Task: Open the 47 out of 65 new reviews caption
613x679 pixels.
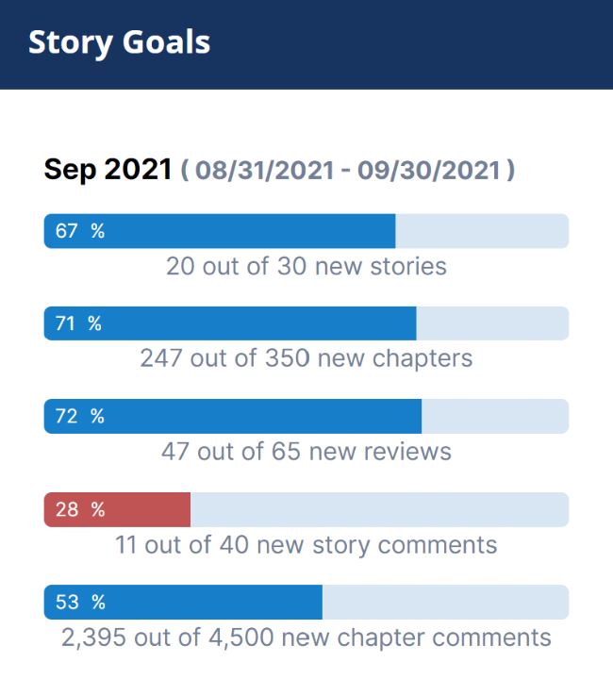Action: [x=306, y=451]
